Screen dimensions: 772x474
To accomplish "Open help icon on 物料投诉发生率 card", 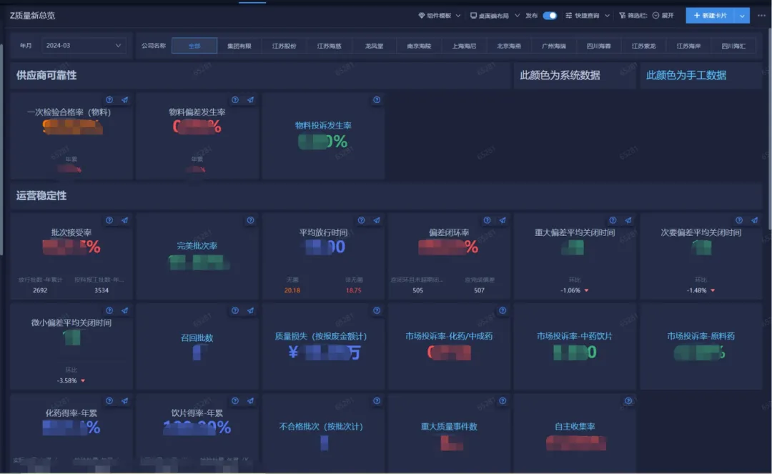I will click(377, 100).
